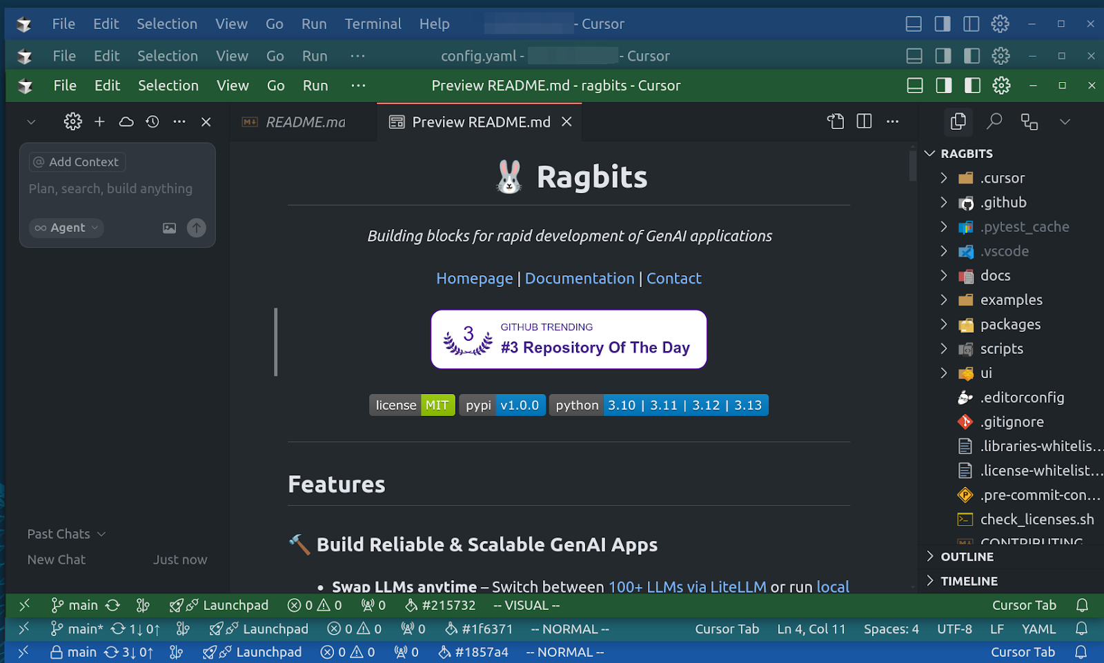Open settings gear in config.yaml window

pyautogui.click(x=1000, y=56)
